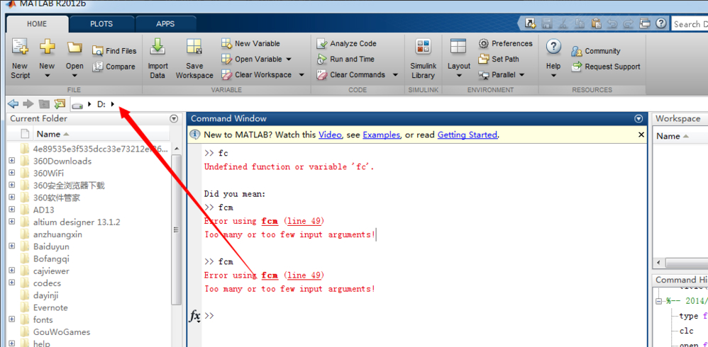Expand the fonts folder node
The height and width of the screenshot is (347, 708).
click(x=12, y=319)
